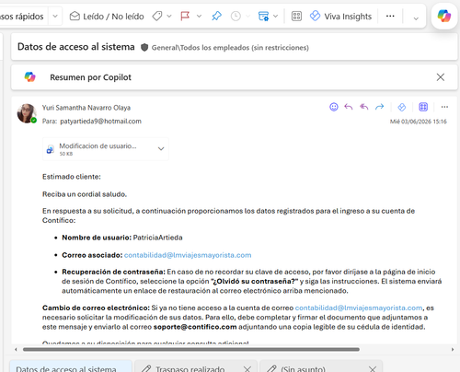Open the categorize tag dropdown arrow
This screenshot has width=460, height=372.
click(169, 17)
